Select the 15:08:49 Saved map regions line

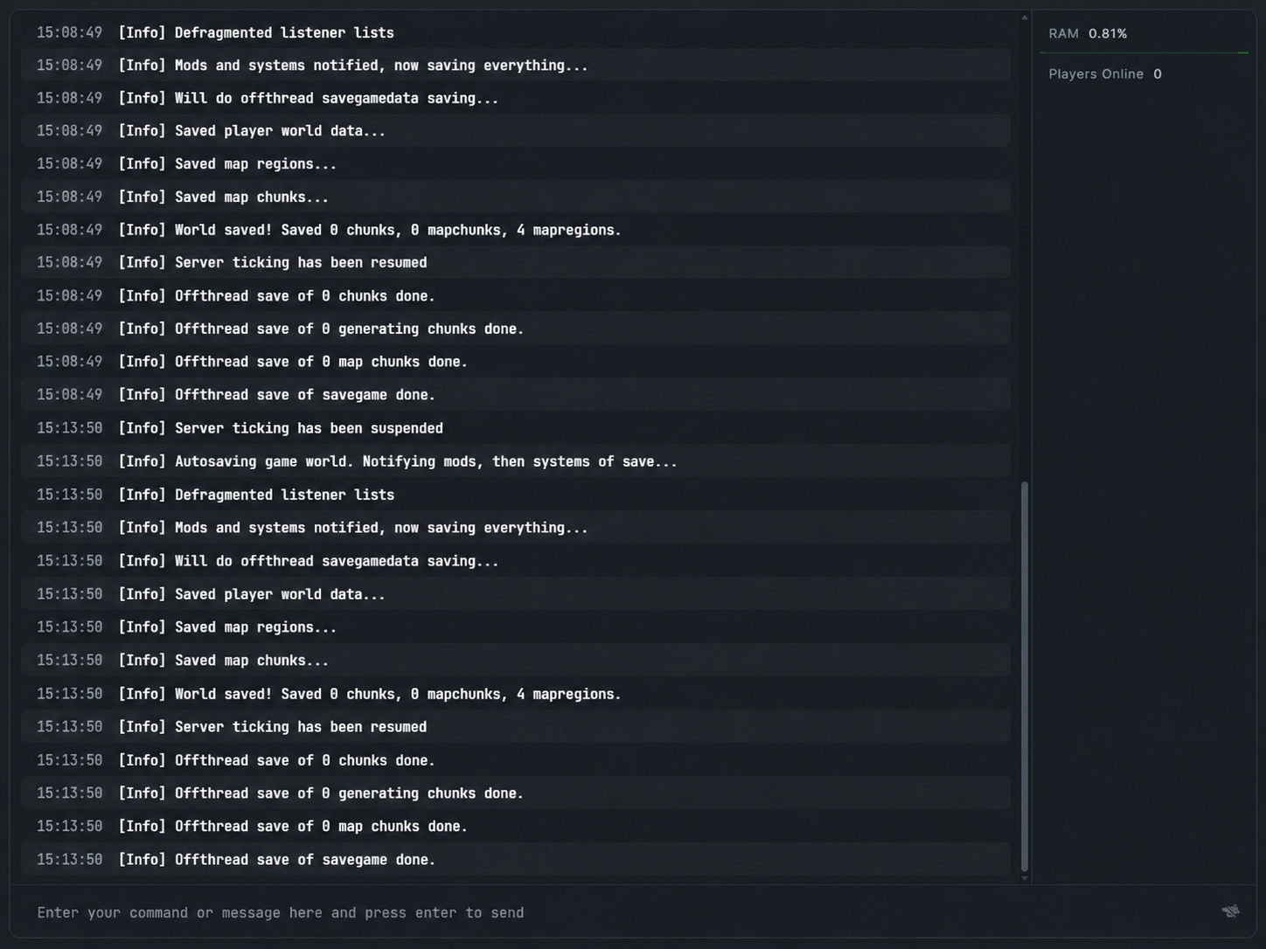pyautogui.click(x=516, y=163)
